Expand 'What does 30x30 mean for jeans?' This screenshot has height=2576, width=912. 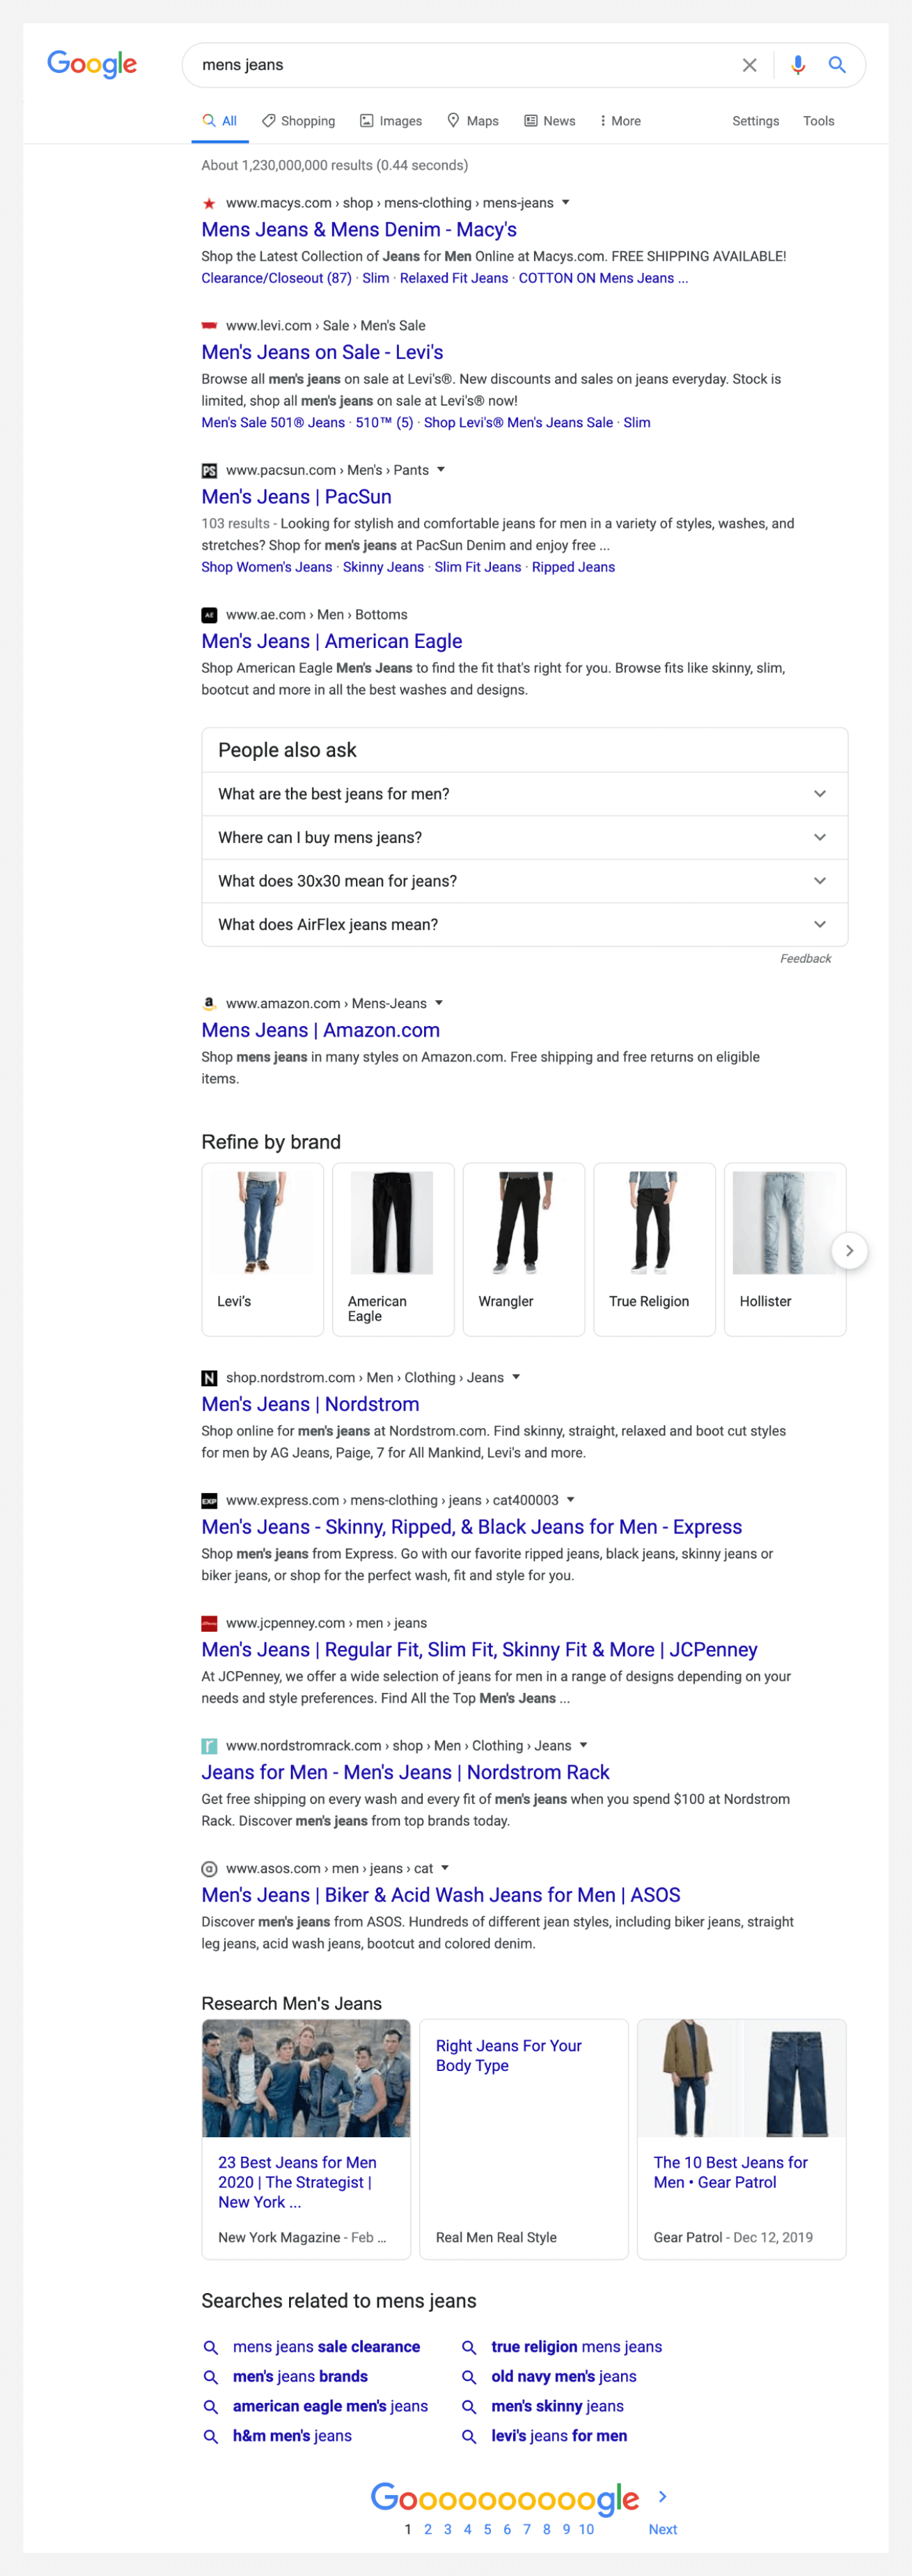tap(525, 881)
